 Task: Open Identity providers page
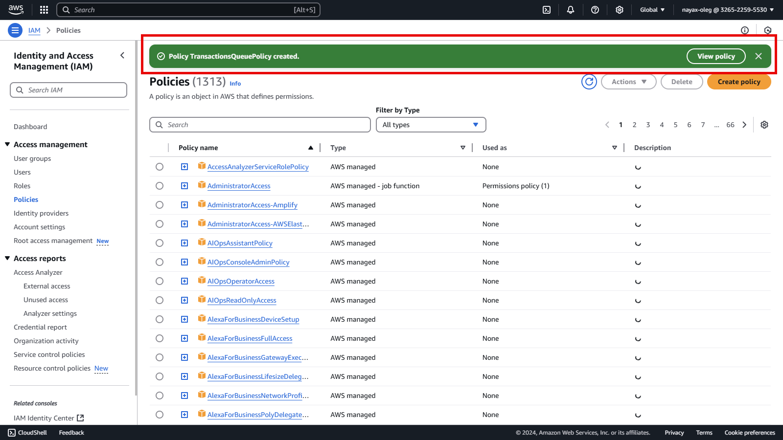click(41, 213)
